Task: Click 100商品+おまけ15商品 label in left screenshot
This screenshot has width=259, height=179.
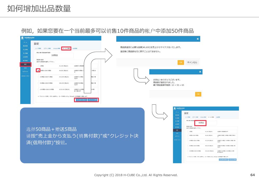Action: click(x=46, y=77)
